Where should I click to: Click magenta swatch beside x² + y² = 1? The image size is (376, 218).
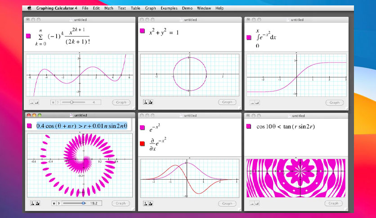[143, 31]
